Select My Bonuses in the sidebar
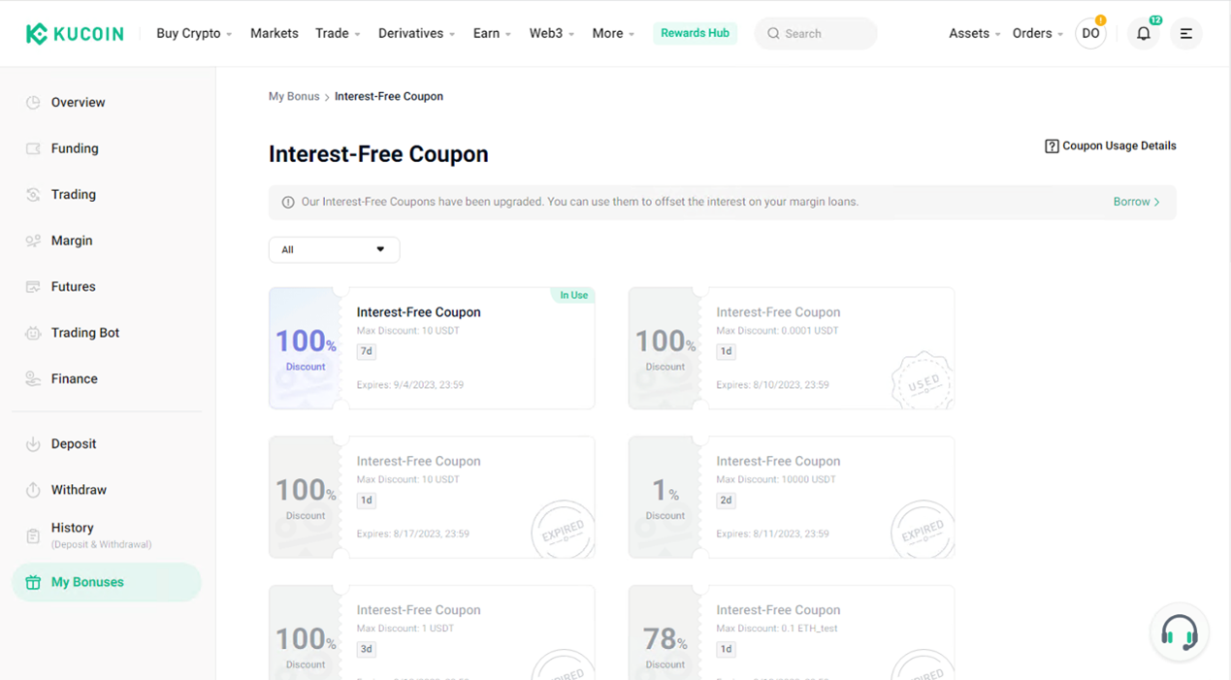 pyautogui.click(x=107, y=582)
